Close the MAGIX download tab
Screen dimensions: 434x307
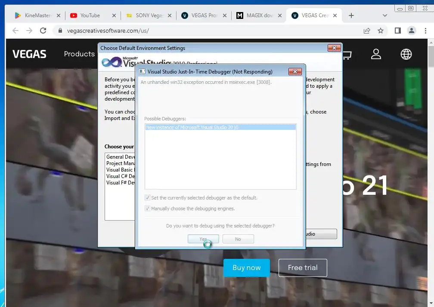[x=280, y=15]
